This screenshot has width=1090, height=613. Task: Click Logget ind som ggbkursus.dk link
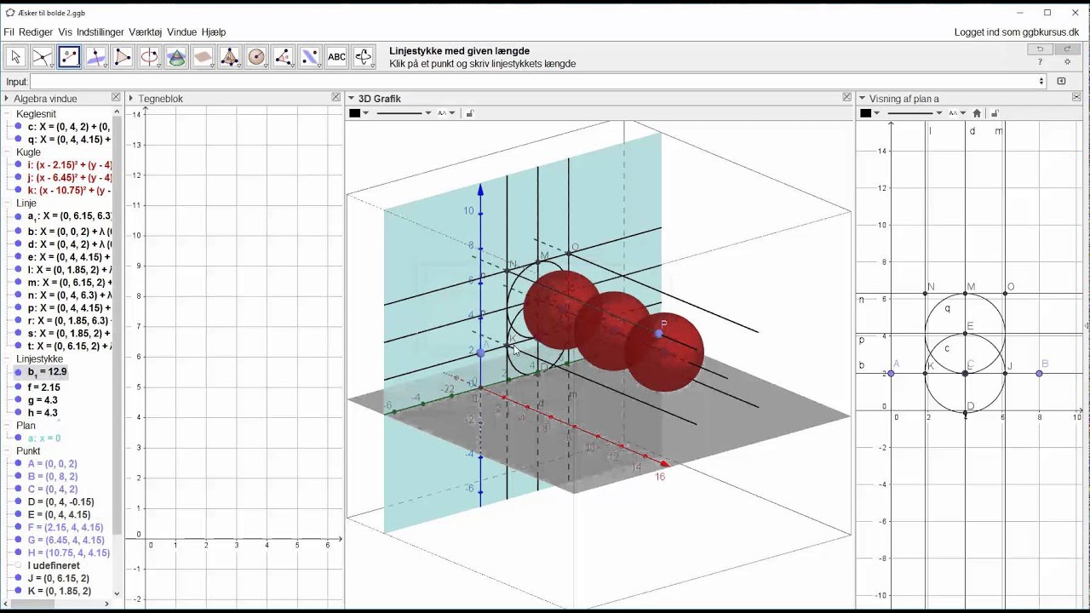[x=1017, y=32]
